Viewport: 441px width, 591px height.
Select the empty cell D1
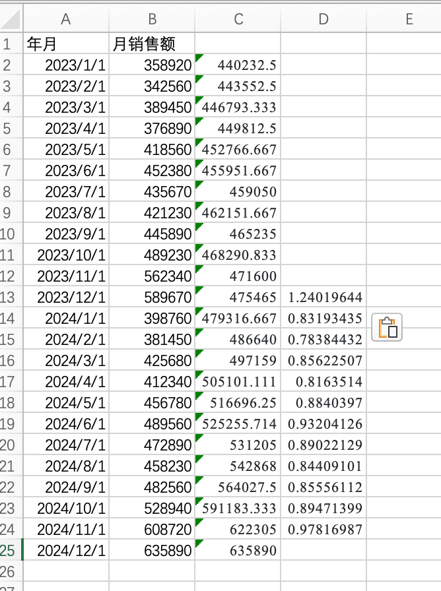click(x=323, y=44)
